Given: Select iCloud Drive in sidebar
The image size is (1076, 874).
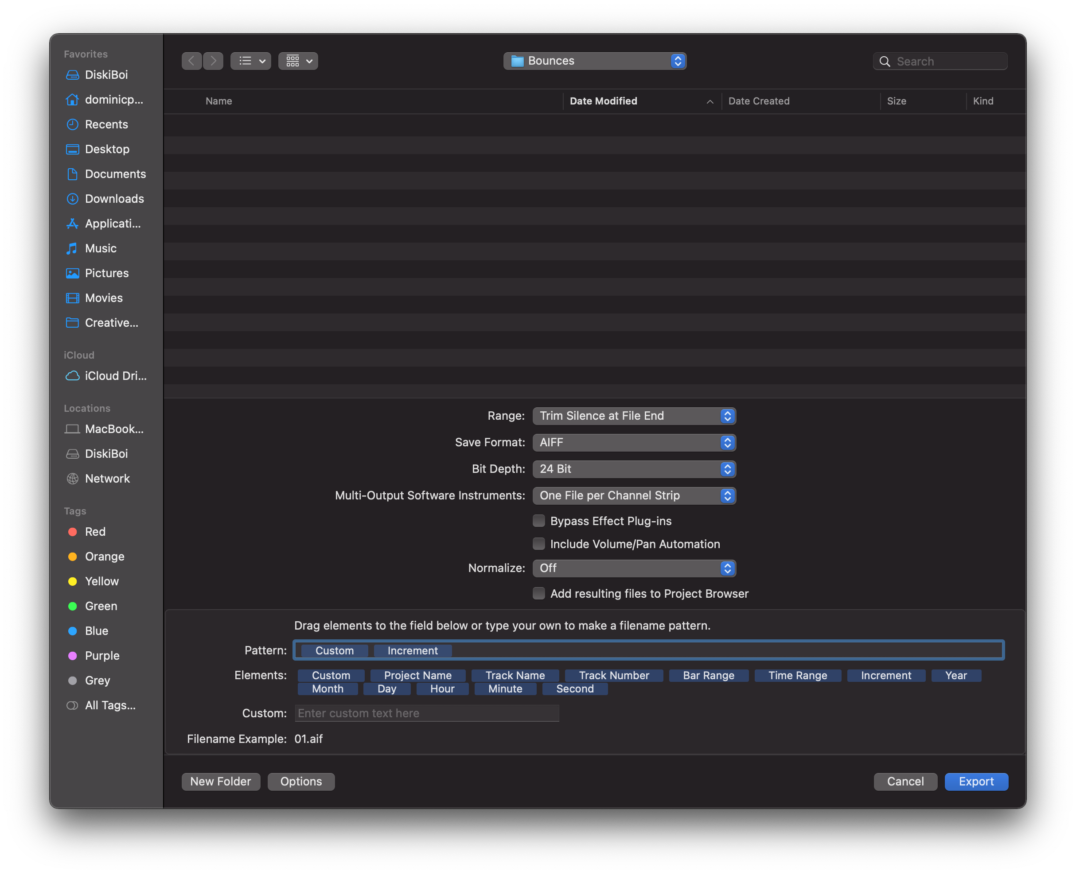Looking at the screenshot, I should (115, 376).
